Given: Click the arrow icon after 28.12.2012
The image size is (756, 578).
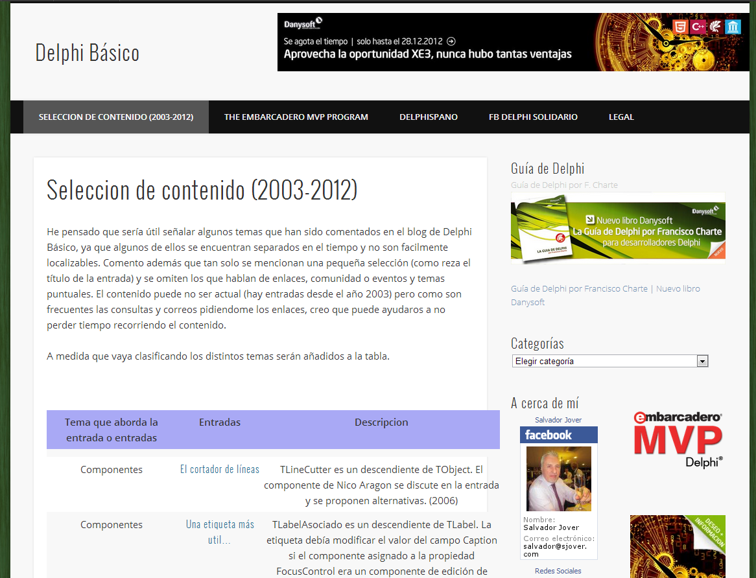Looking at the screenshot, I should 451,41.
